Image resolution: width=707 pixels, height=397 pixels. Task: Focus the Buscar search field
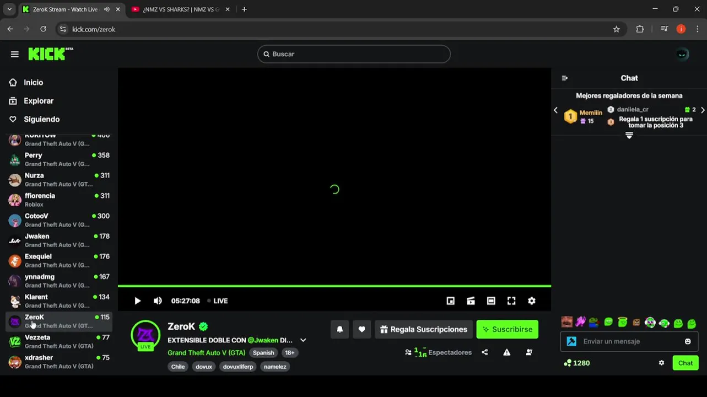point(354,54)
